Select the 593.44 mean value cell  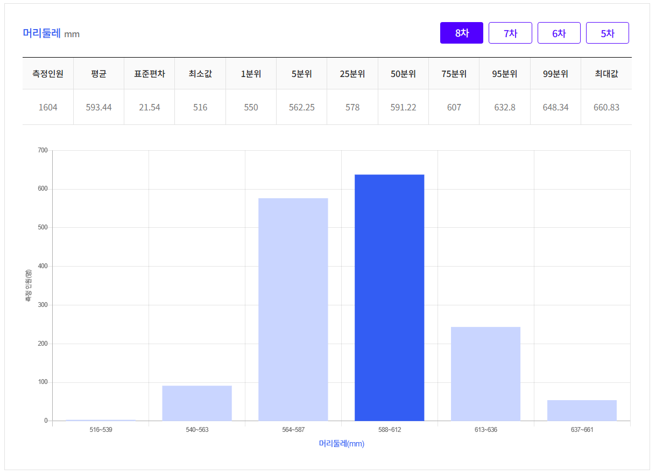click(x=99, y=107)
